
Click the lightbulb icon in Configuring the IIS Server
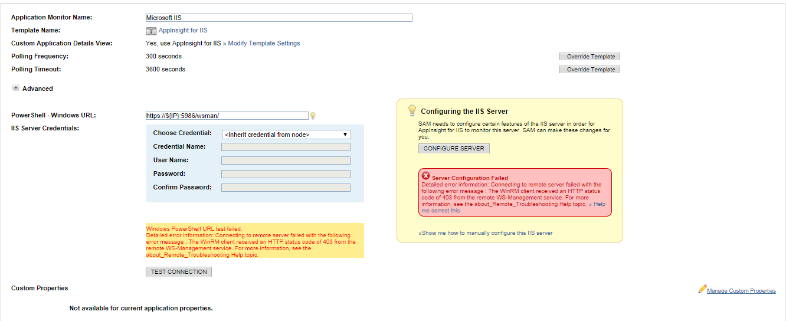coord(412,110)
